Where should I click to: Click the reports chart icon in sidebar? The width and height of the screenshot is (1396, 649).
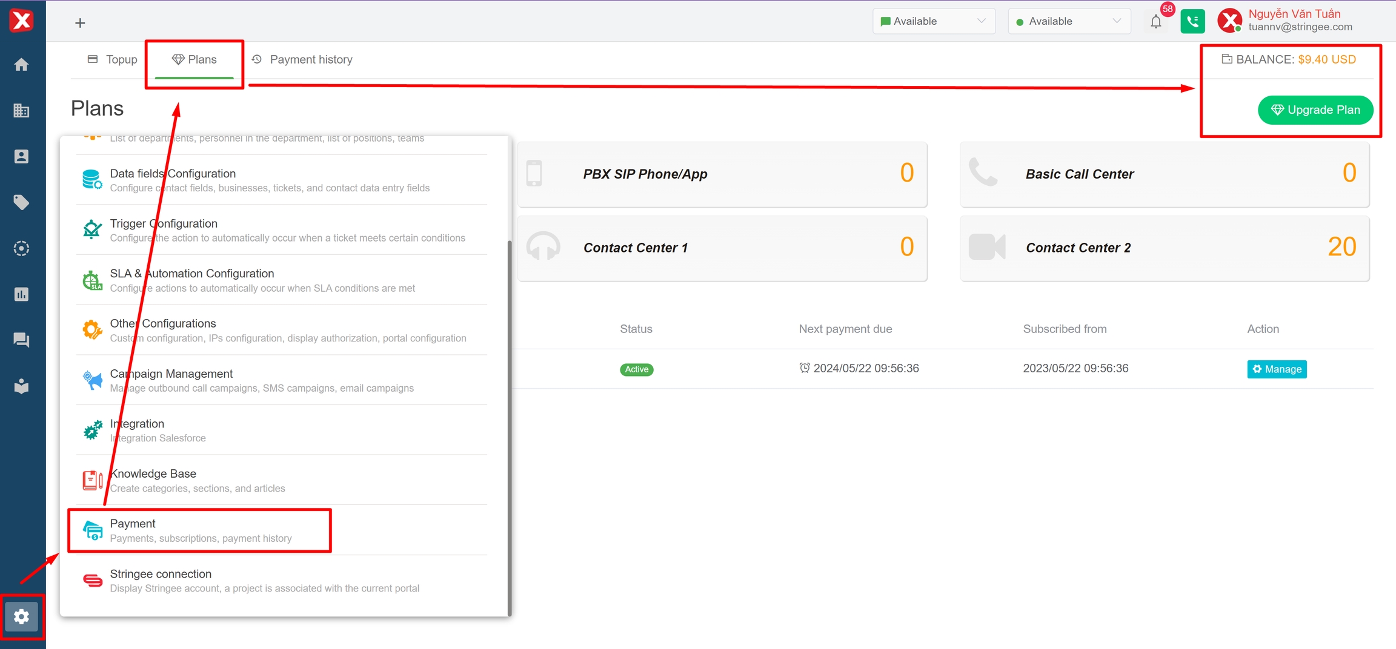pos(22,294)
